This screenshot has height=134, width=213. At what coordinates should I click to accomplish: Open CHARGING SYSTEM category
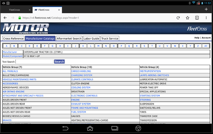click(x=82, y=75)
